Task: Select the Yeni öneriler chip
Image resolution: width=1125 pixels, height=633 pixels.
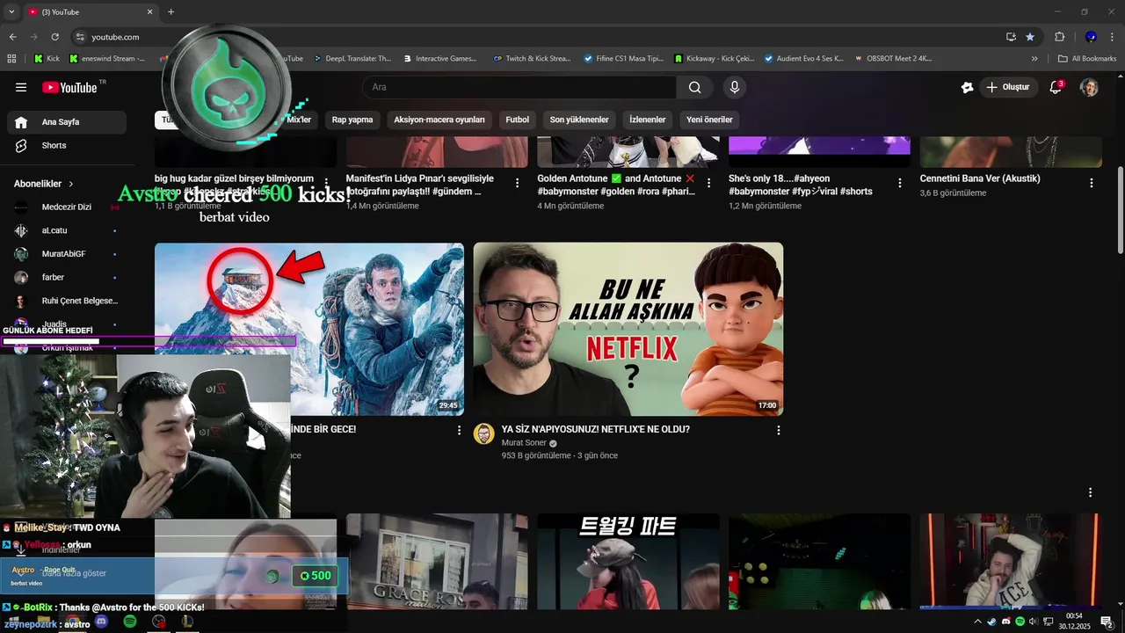Action: click(x=709, y=120)
